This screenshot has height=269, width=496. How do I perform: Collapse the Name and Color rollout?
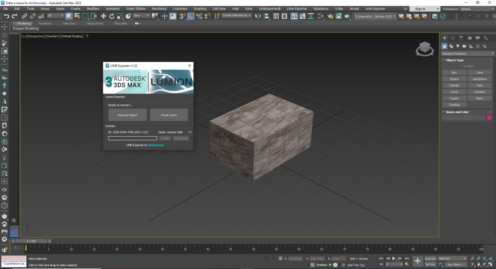pos(457,112)
